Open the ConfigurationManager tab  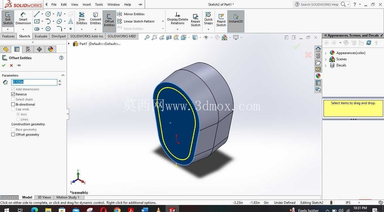tap(28, 49)
